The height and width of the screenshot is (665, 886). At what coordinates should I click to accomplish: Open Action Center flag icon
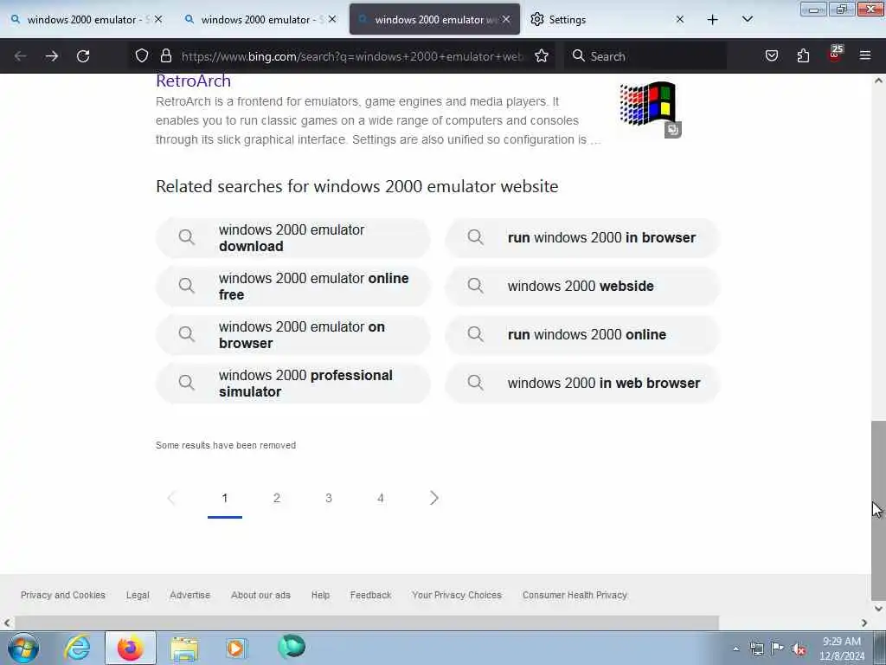778,649
